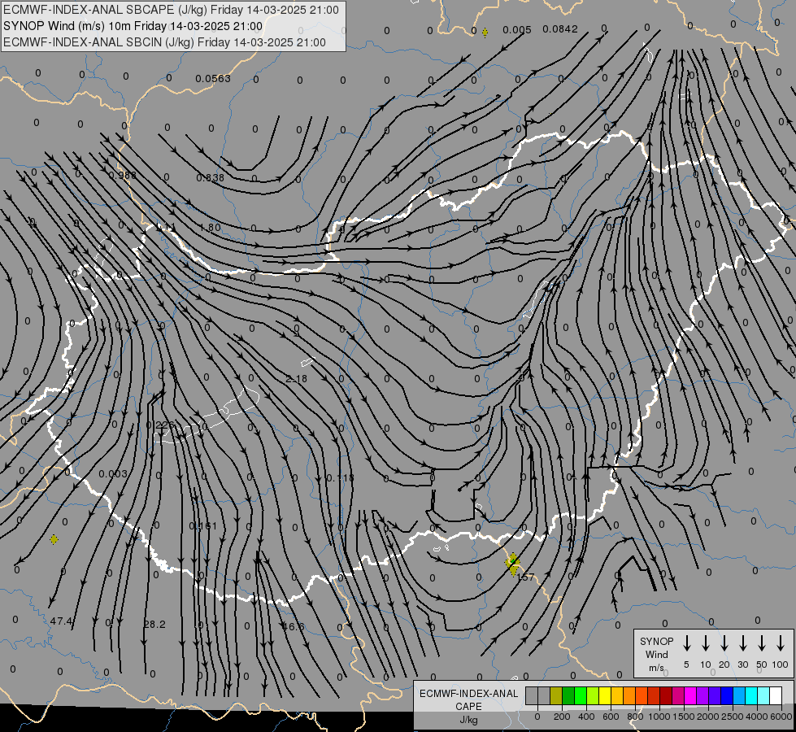Click the SYNOP Wind 10m title line

tap(133, 26)
